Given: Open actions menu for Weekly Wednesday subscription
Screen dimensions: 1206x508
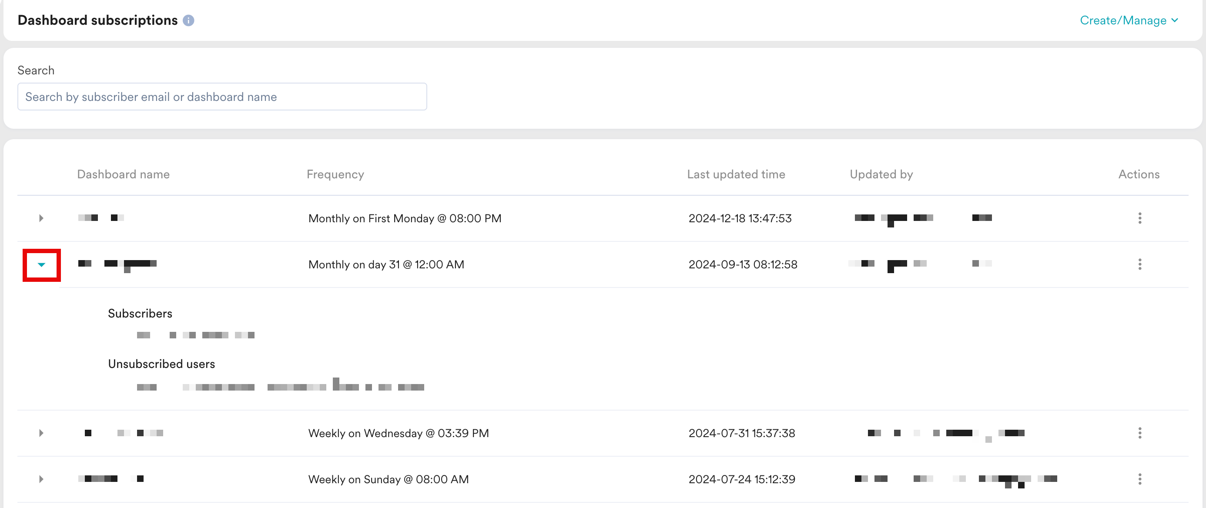Looking at the screenshot, I should pos(1139,433).
